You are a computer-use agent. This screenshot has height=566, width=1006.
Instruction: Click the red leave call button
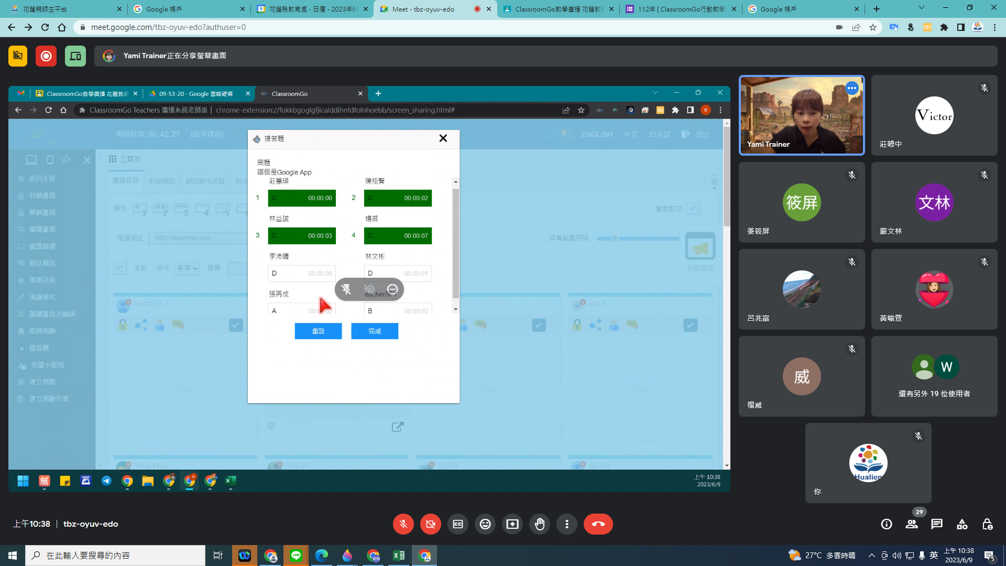pos(598,524)
